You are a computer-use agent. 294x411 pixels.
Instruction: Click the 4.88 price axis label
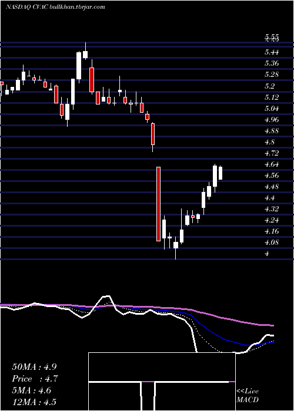tap(272, 131)
